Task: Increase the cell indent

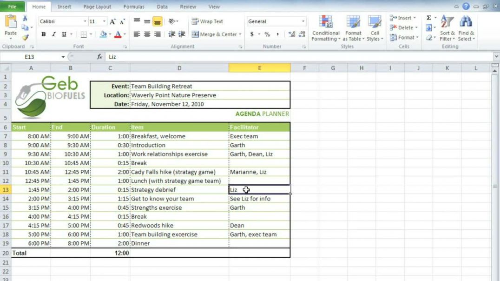Action: [182, 34]
